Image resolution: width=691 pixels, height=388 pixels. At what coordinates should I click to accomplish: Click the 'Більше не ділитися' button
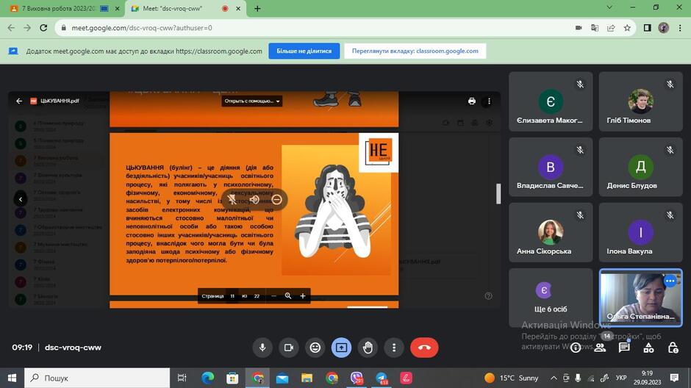[304, 51]
